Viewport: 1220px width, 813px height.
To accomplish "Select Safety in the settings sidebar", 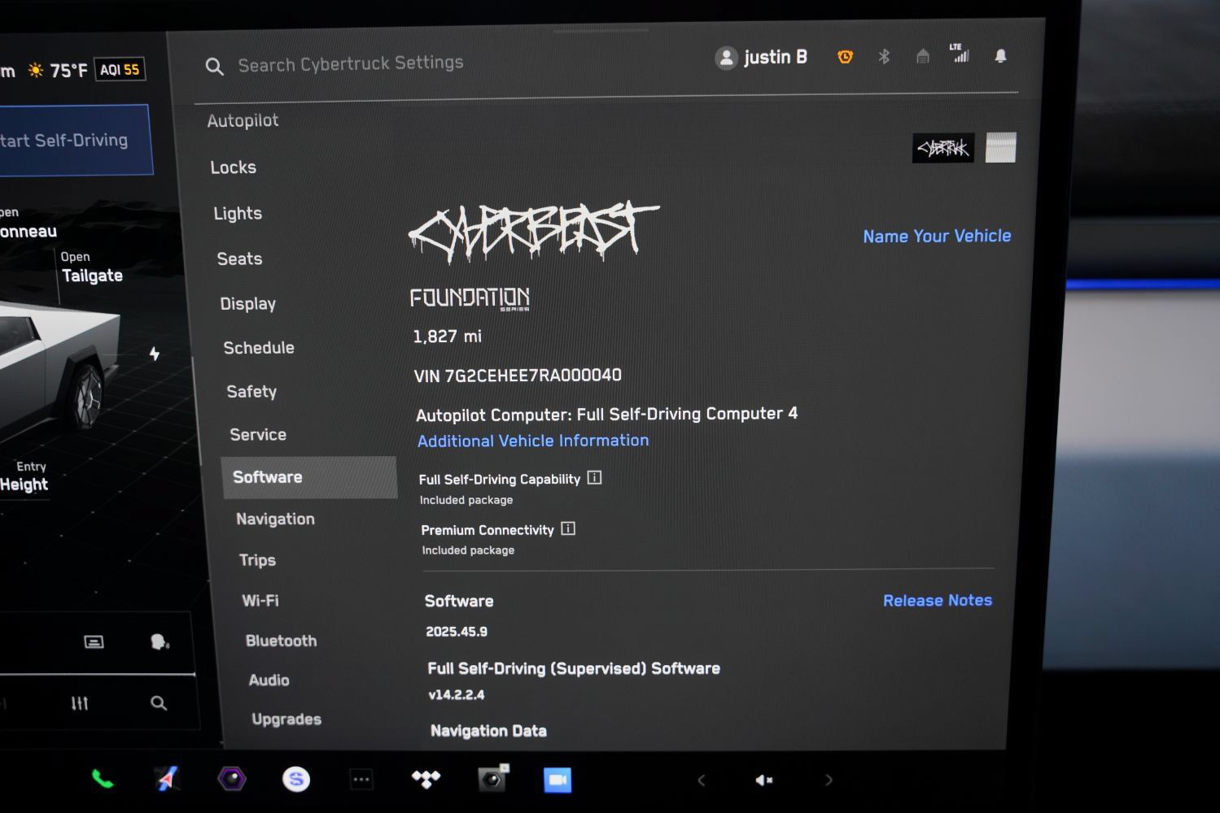I will (251, 391).
